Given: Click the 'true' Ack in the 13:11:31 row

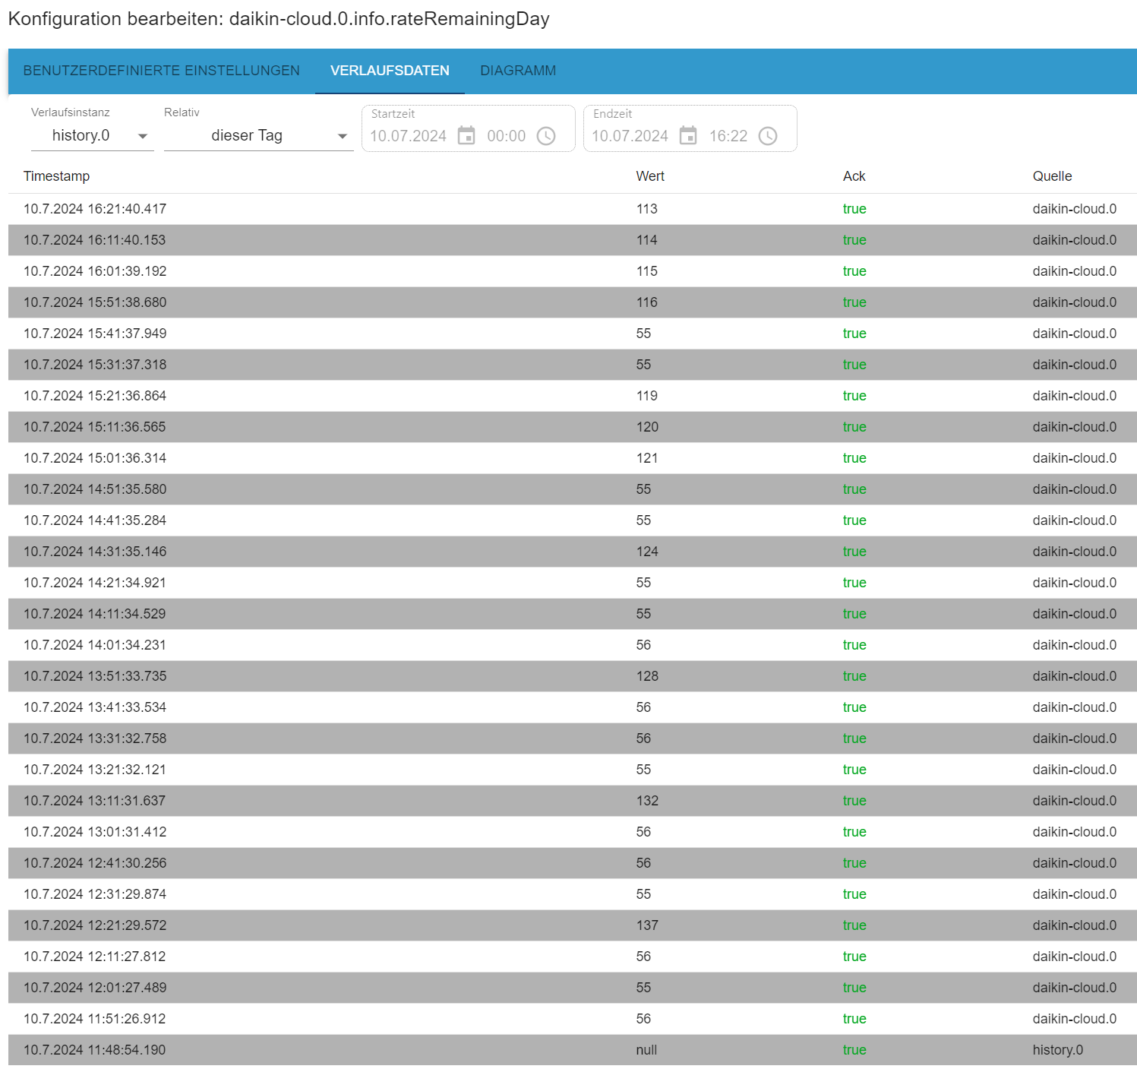Looking at the screenshot, I should tap(854, 801).
